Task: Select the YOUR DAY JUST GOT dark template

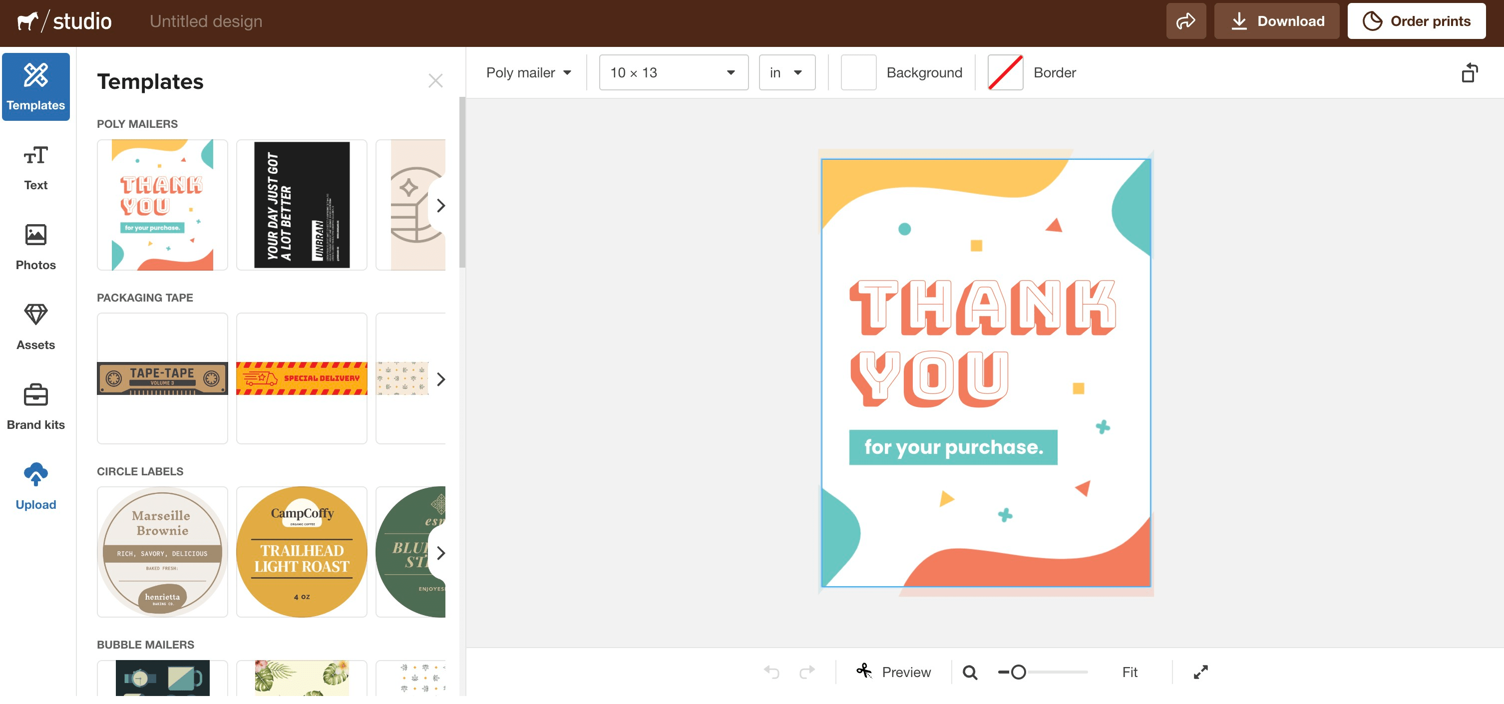Action: click(x=301, y=204)
